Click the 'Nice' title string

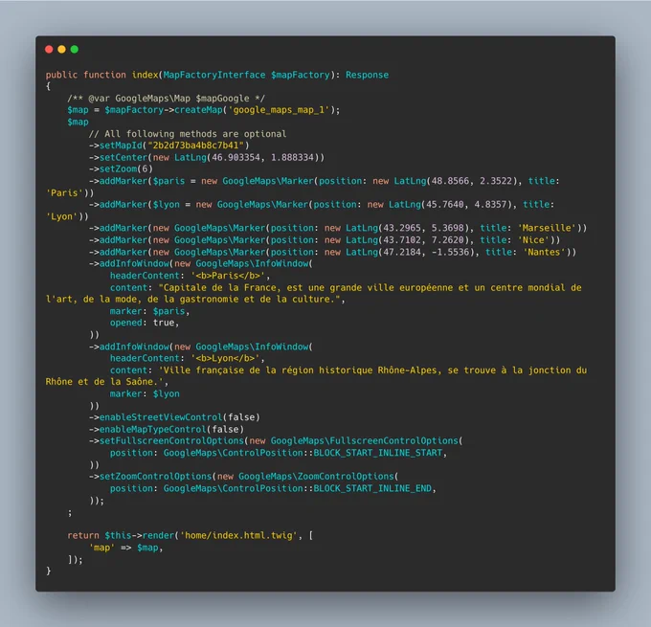tap(533, 240)
